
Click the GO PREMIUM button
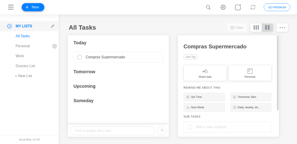tap(277, 7)
